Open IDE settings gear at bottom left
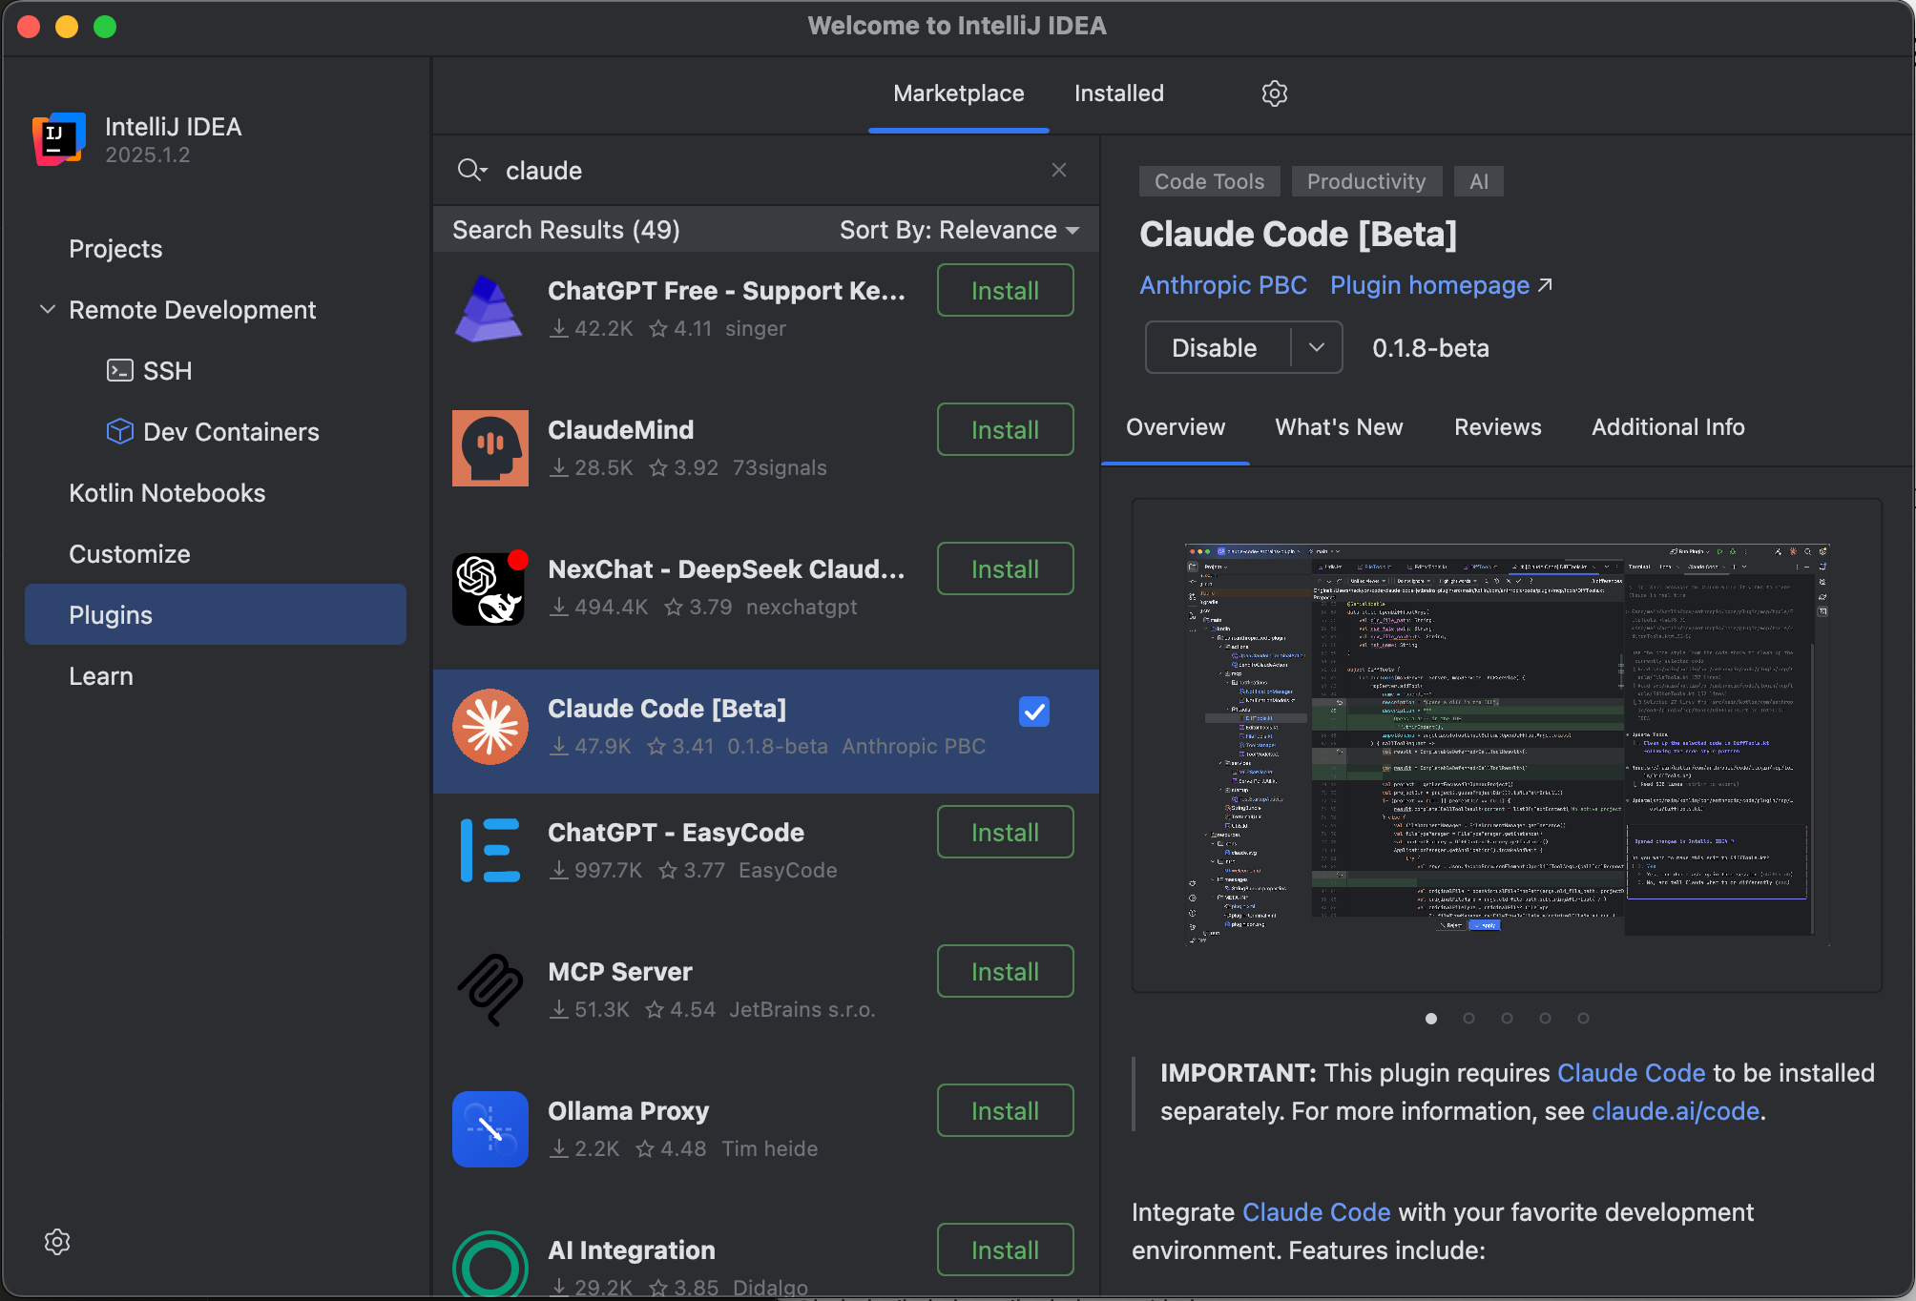The width and height of the screenshot is (1916, 1301). coord(57,1242)
